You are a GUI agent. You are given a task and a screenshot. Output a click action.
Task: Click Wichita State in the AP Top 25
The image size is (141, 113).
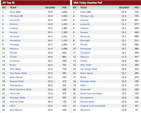pyautogui.click(x=17, y=102)
